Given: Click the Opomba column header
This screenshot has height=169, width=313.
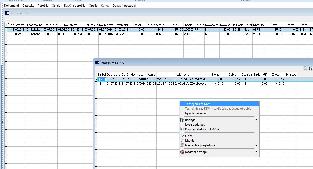Looking at the screenshot, I should pos(246,75).
